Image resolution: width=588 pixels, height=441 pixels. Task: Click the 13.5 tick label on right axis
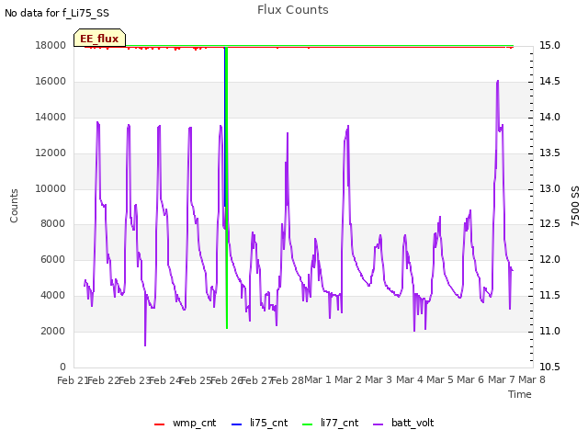(549, 153)
